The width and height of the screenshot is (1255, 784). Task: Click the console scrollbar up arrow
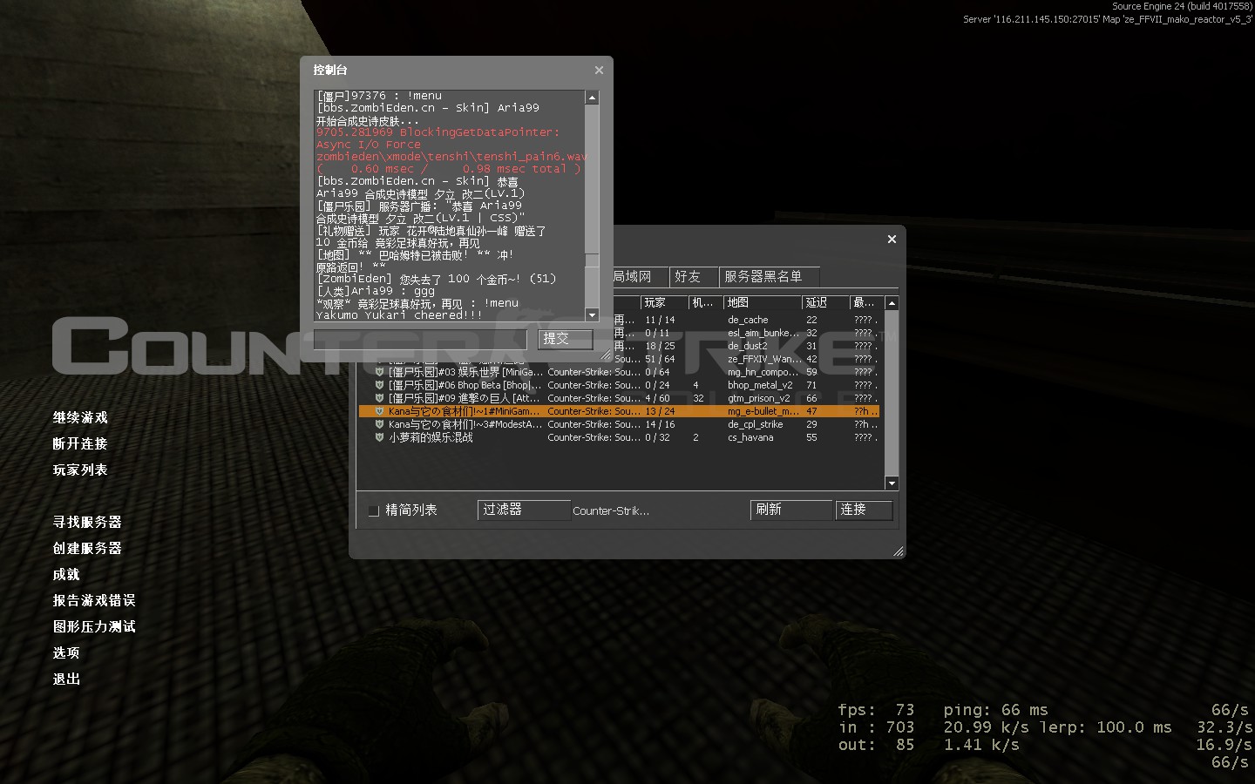click(593, 98)
